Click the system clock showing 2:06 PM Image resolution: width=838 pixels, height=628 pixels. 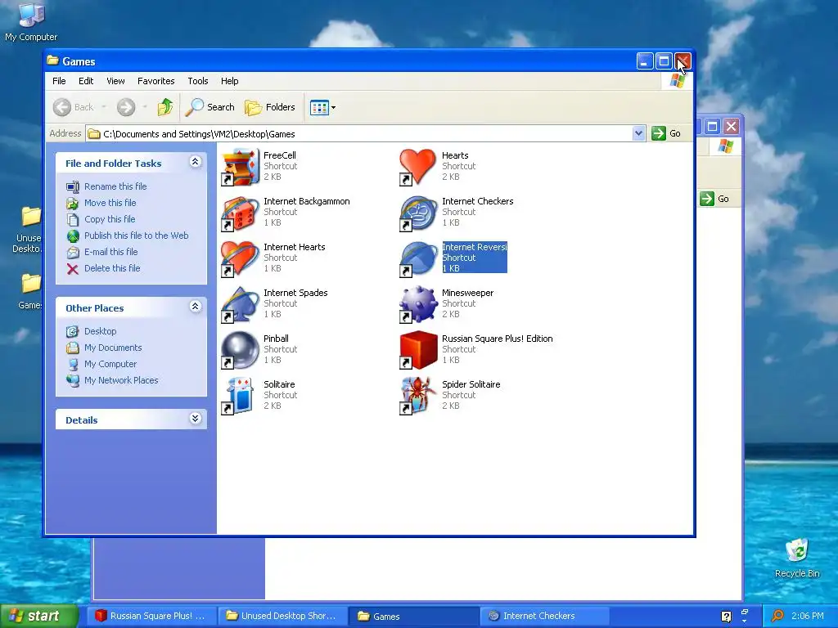click(x=808, y=616)
